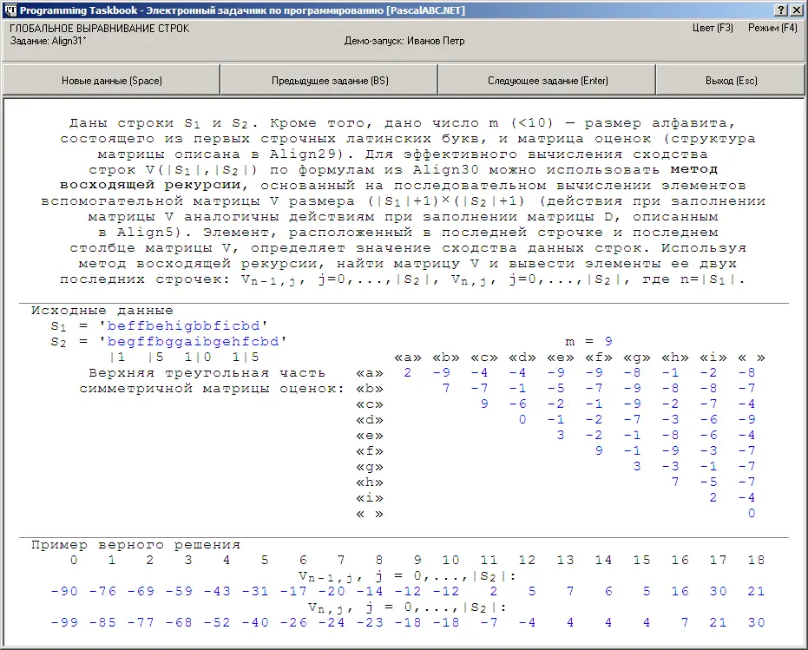Click Верхняя треугольная часть label
This screenshot has height=650, width=808.
point(207,372)
